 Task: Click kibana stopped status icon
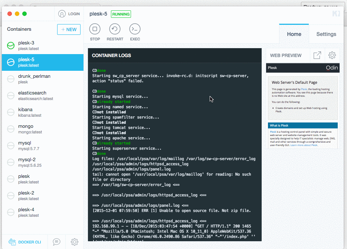click(x=11, y=112)
